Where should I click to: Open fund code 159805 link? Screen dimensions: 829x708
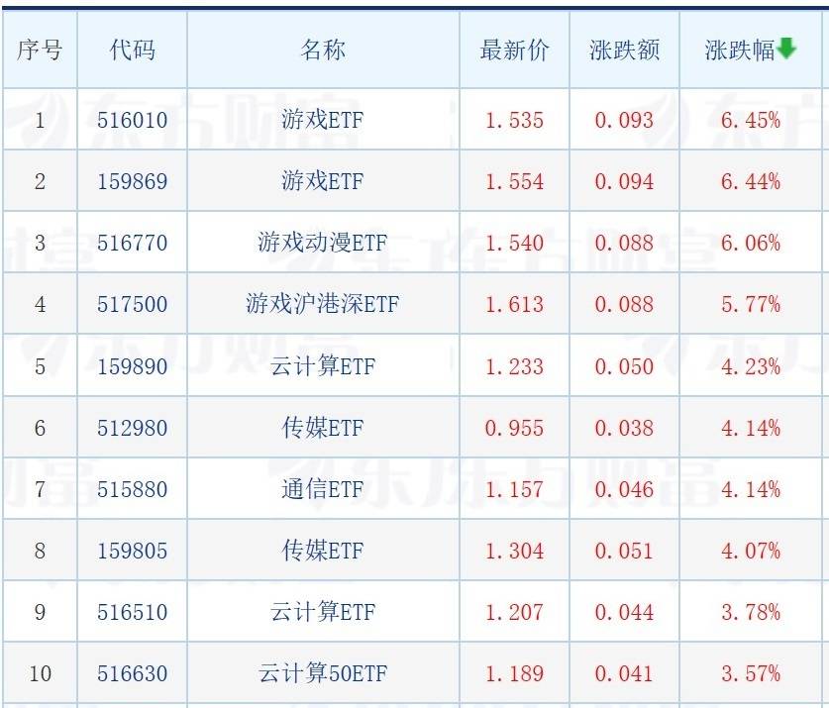(132, 551)
